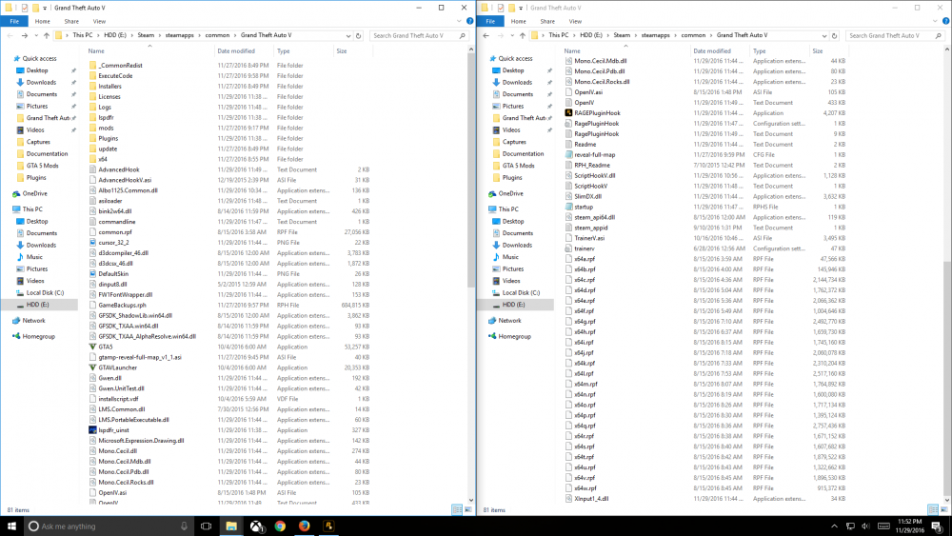Refresh the right window folder view

coord(834,36)
